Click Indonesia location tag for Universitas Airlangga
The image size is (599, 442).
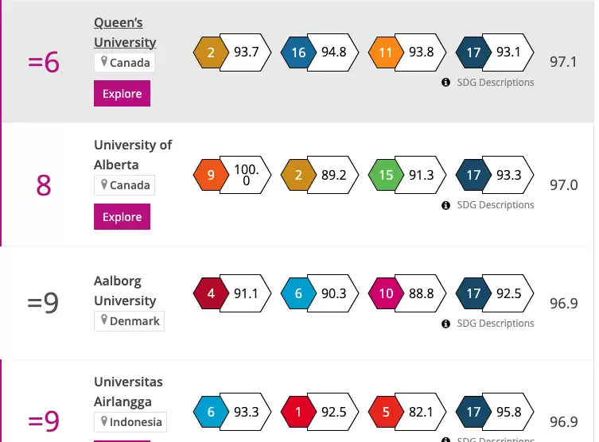(130, 422)
